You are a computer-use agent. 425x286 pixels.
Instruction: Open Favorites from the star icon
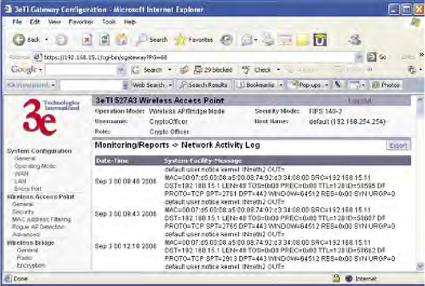pos(193,40)
